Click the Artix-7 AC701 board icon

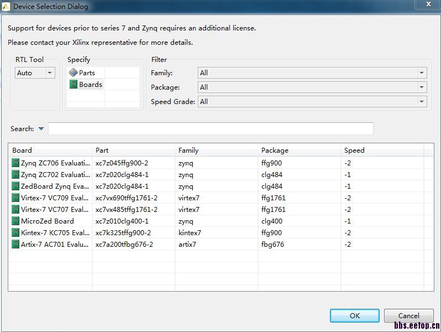coord(15,244)
